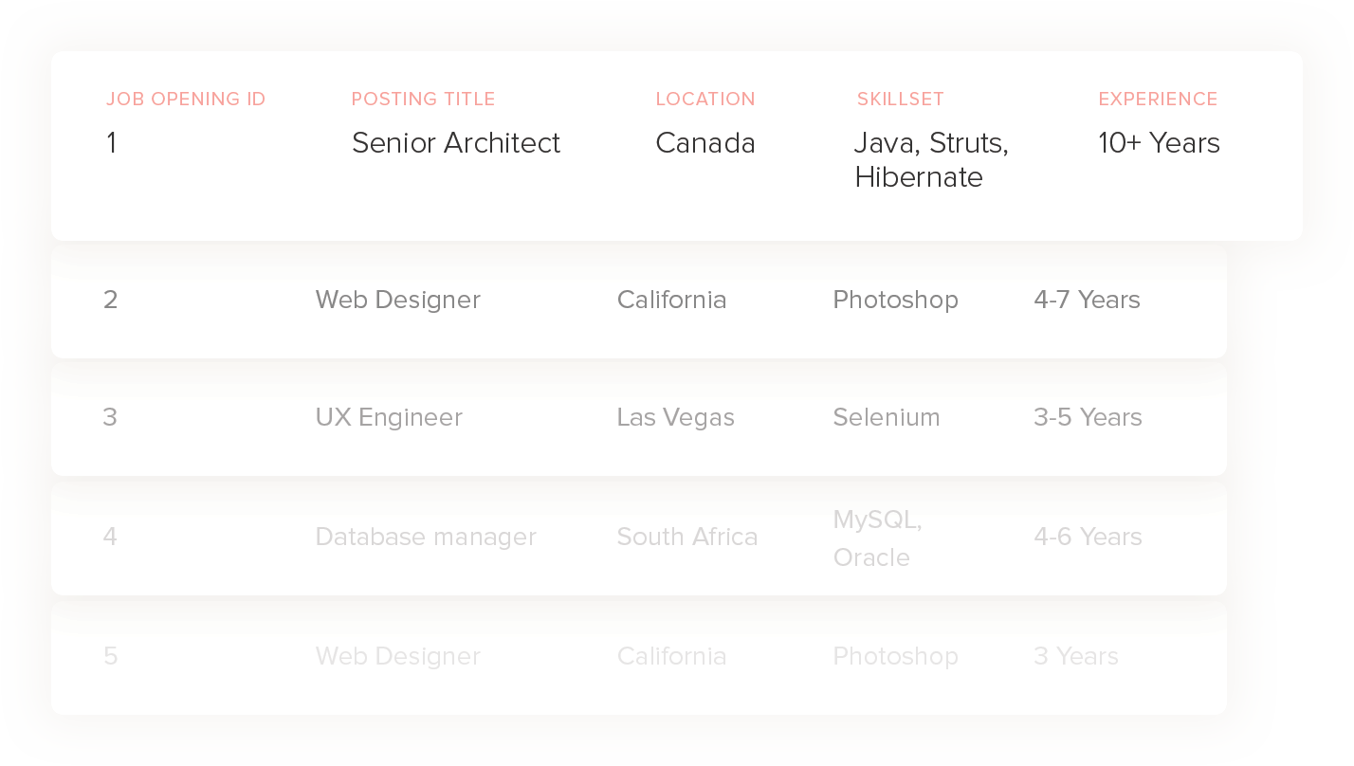This screenshot has width=1354, height=766.
Task: Select job opening ID 2
Action: pos(111,301)
